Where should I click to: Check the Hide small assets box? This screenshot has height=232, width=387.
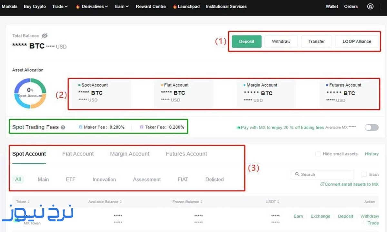(318, 154)
